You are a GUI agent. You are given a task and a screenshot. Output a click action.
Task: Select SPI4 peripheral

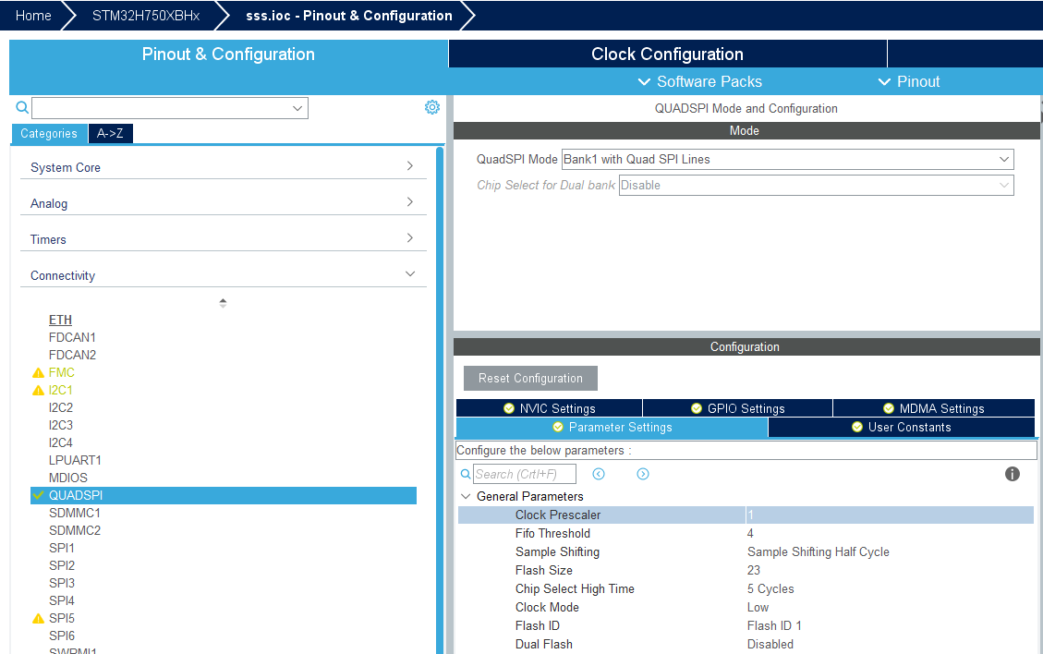[61, 600]
